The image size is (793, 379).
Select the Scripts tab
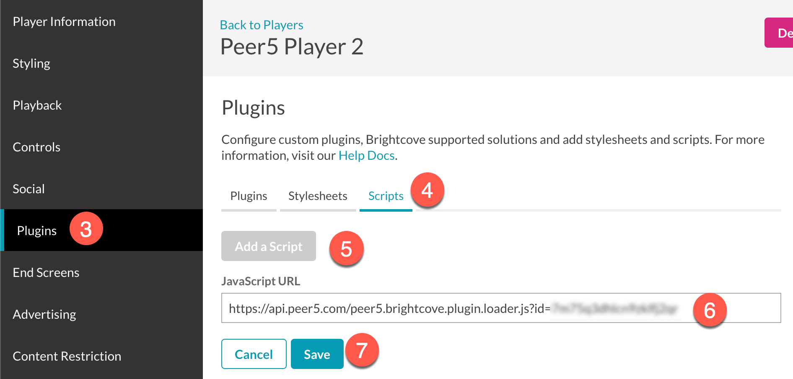click(385, 195)
